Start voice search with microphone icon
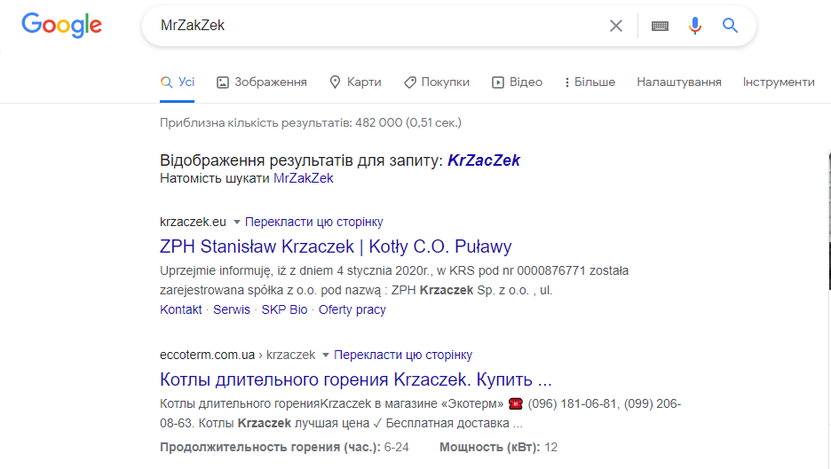 (x=695, y=26)
